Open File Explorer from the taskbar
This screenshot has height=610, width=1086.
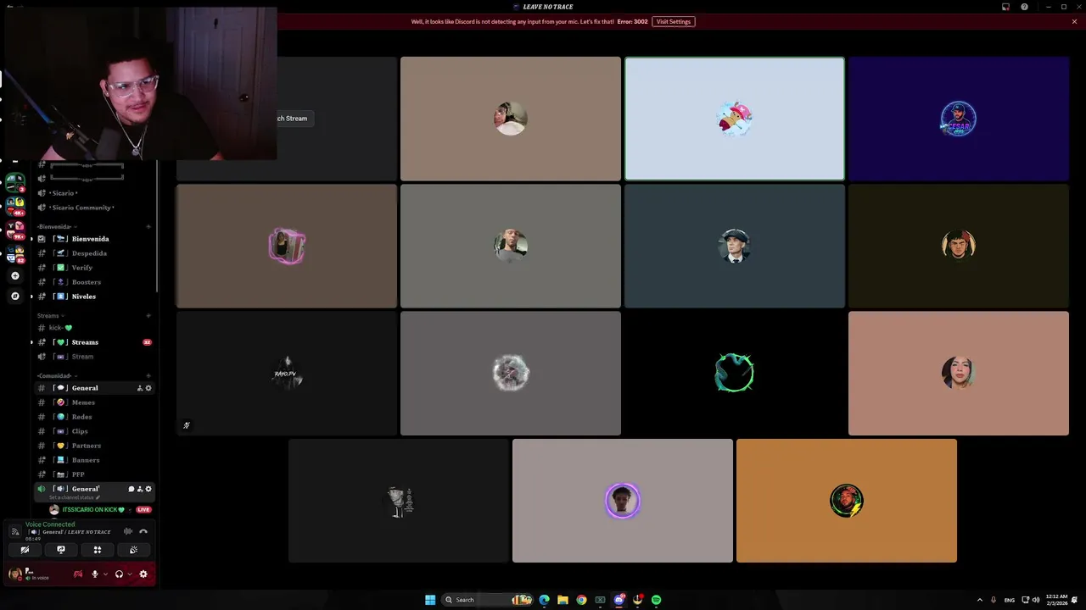pos(563,600)
